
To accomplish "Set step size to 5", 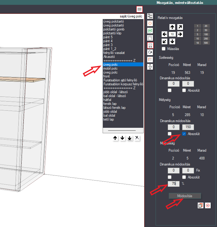I will point(197,34).
